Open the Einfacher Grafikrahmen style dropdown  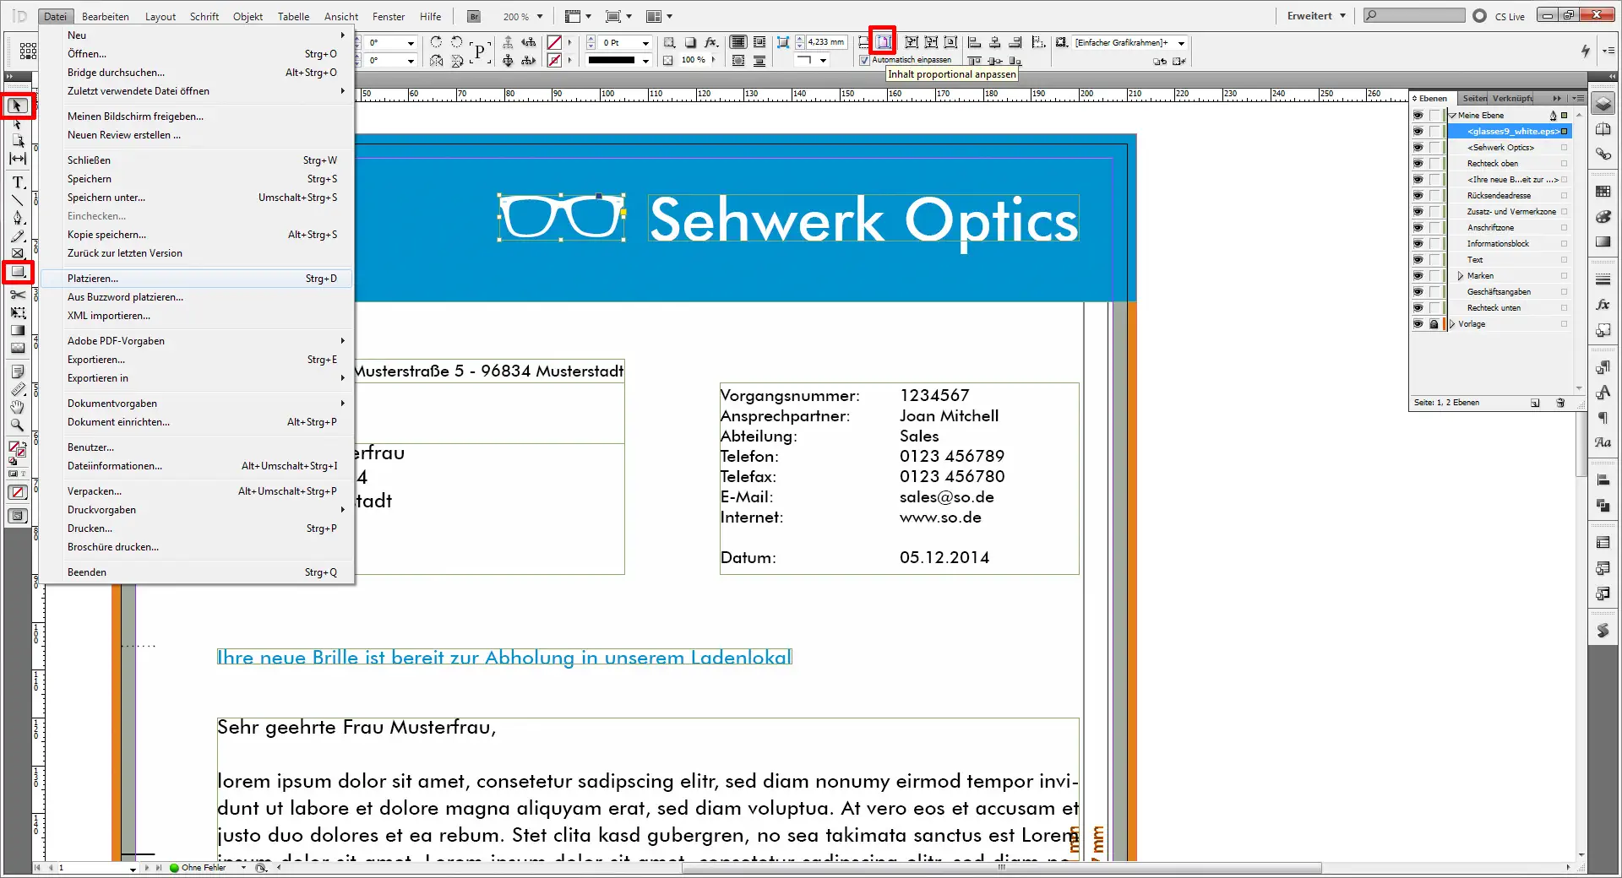click(x=1181, y=43)
